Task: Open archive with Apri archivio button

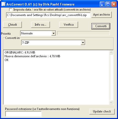Action: pyautogui.click(x=101, y=15)
